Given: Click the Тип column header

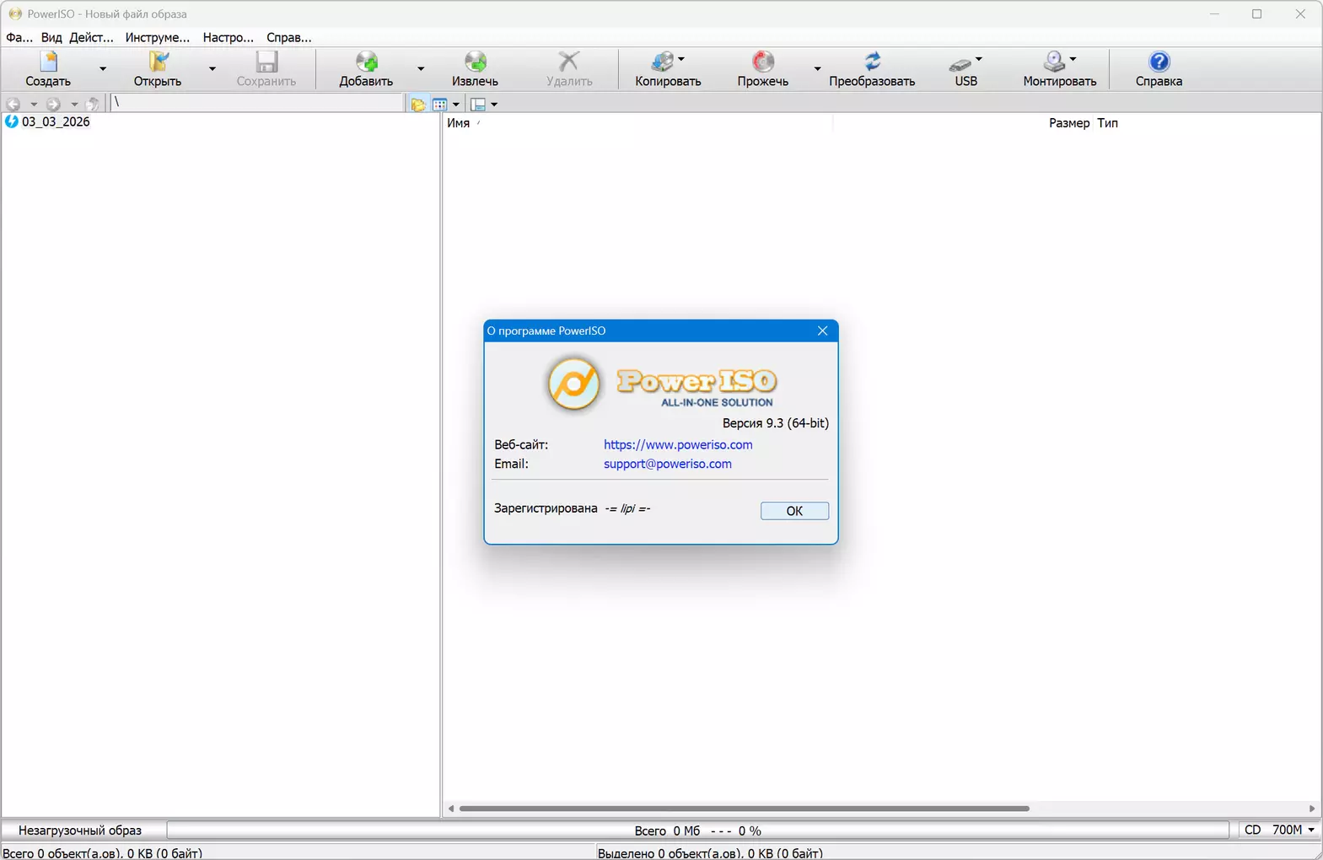Looking at the screenshot, I should point(1108,123).
